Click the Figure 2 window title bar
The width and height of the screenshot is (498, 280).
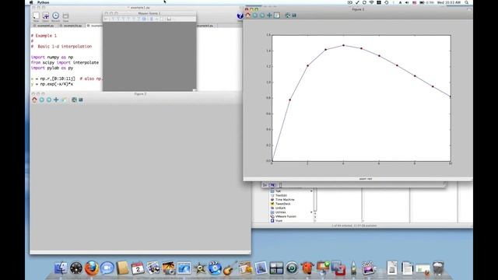pyautogui.click(x=140, y=94)
